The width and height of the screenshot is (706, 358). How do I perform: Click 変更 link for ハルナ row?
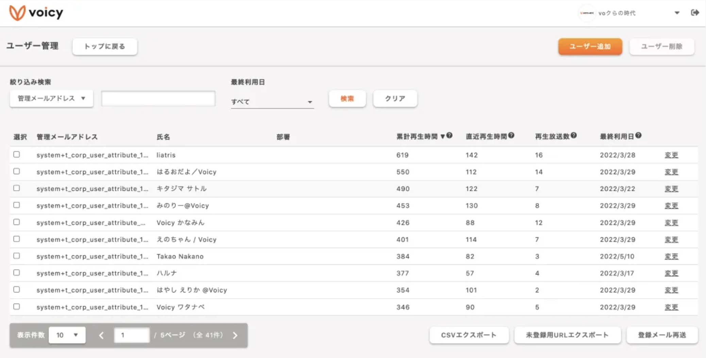point(671,273)
